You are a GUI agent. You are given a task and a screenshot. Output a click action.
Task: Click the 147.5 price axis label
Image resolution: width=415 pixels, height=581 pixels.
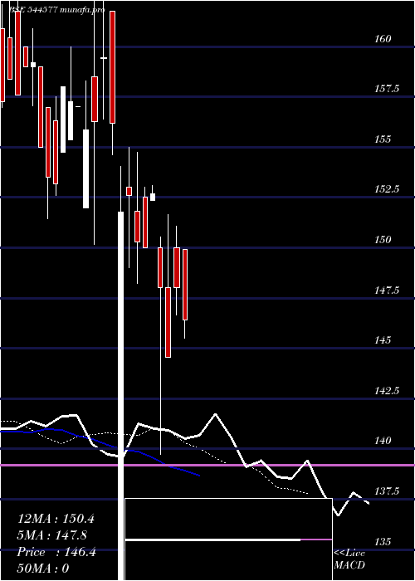coord(387,290)
